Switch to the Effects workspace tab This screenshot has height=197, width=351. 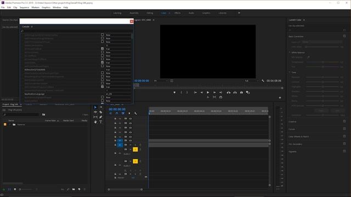coord(178,13)
